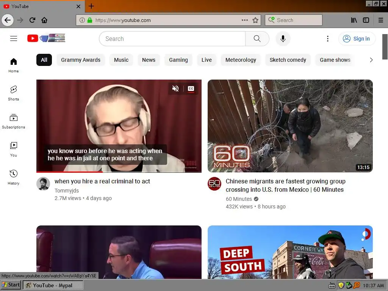Go back with the browser back arrow
Image resolution: width=388 pixels, height=291 pixels.
pyautogui.click(x=8, y=20)
